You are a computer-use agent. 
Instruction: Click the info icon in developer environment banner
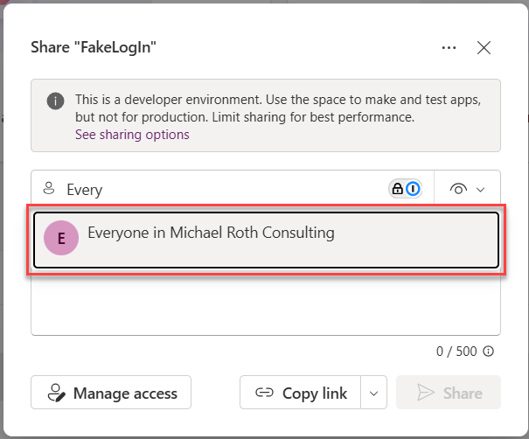click(55, 101)
